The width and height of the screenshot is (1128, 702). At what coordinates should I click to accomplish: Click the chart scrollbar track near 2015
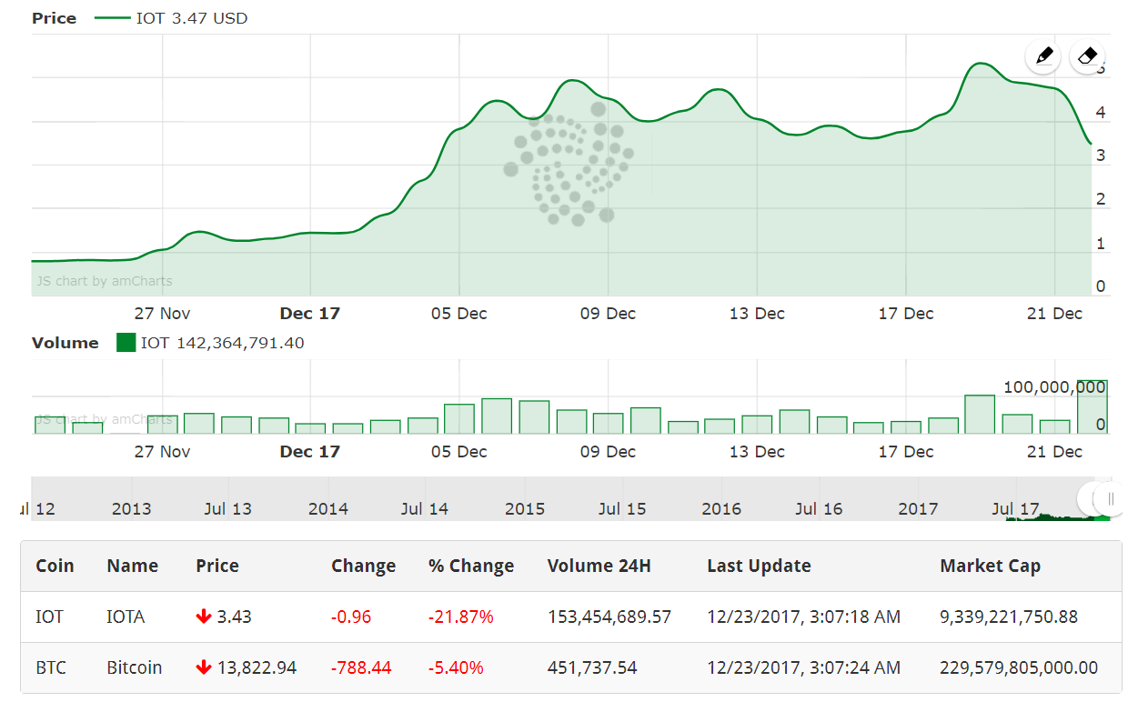525,498
